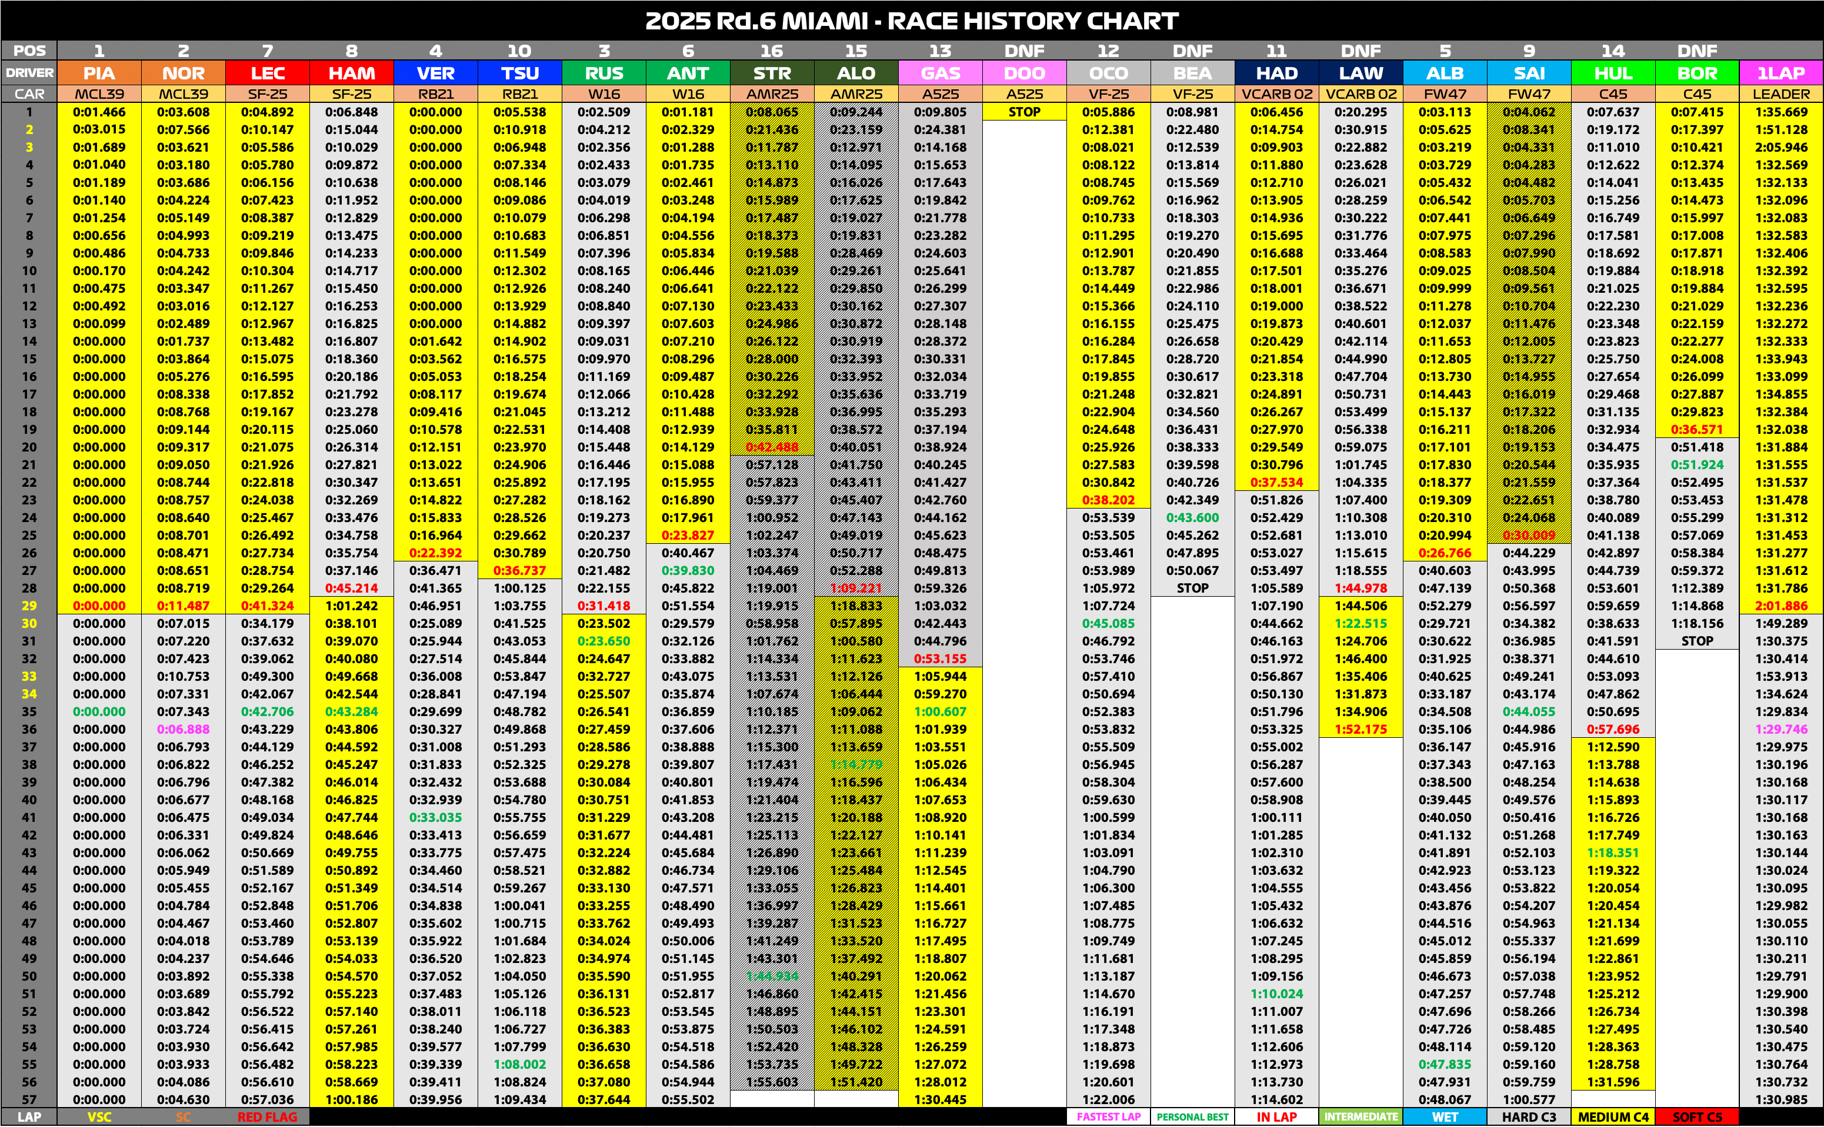Click the STR driver header
The width and height of the screenshot is (1824, 1127).
(772, 73)
